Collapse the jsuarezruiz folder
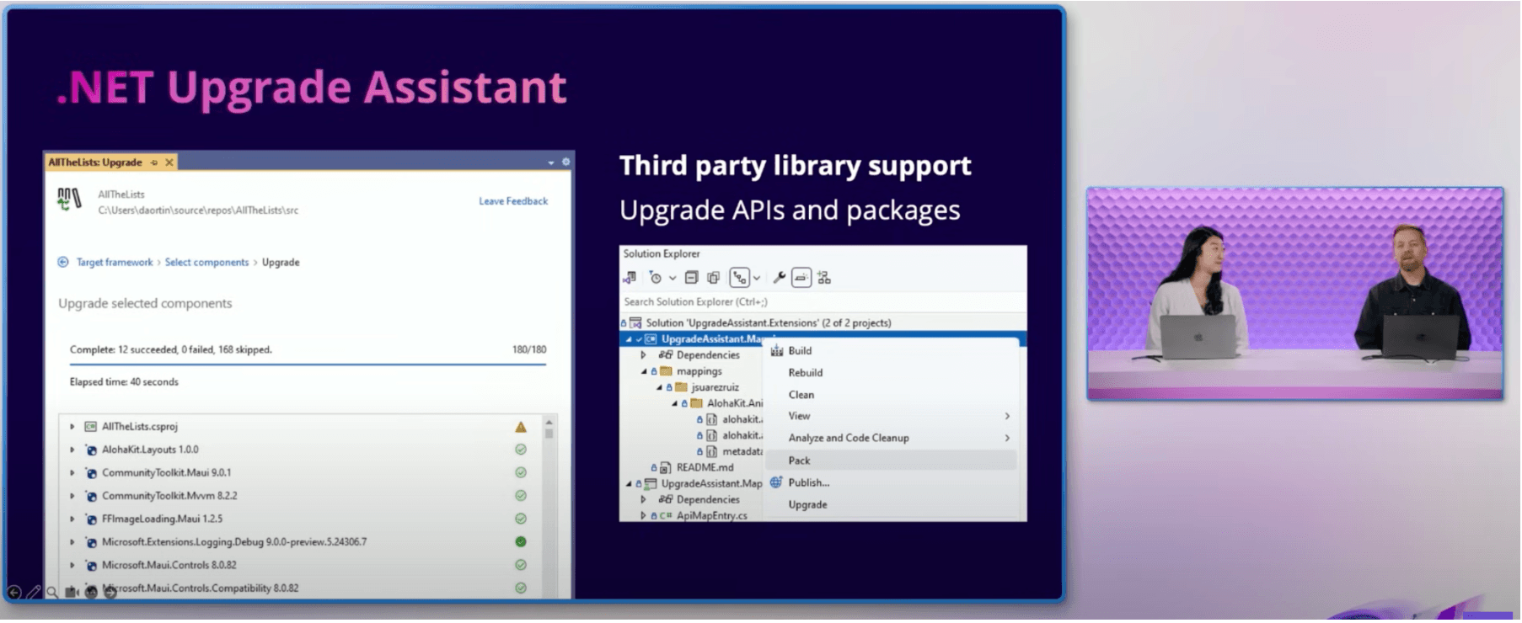 pos(659,387)
